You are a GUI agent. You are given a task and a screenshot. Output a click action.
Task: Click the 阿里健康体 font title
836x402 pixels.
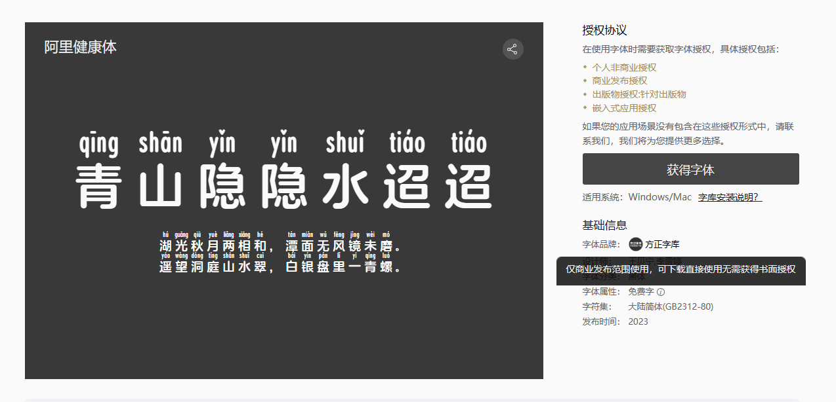pyautogui.click(x=80, y=47)
